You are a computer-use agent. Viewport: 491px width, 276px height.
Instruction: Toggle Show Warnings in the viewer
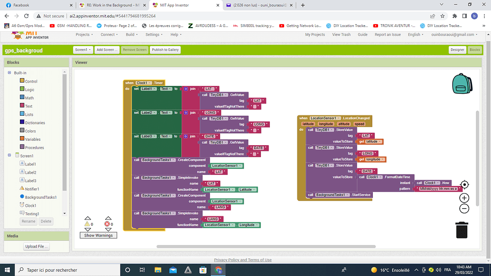tap(98, 235)
